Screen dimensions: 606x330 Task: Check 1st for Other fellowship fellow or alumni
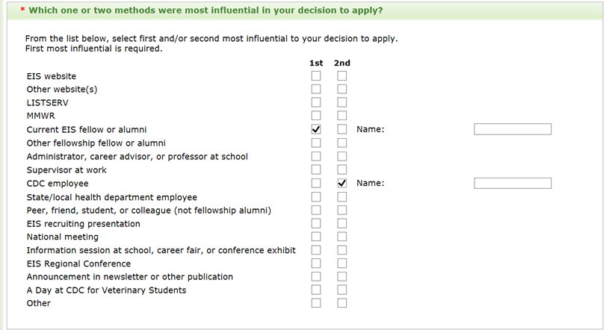coord(316,143)
